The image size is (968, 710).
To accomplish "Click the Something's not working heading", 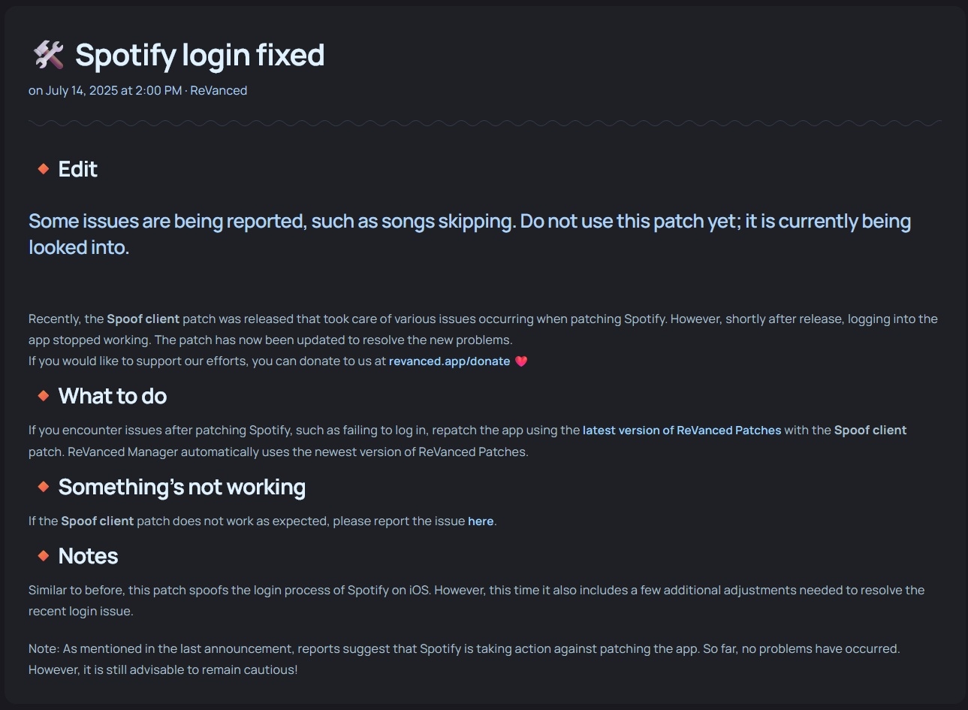I will point(182,487).
